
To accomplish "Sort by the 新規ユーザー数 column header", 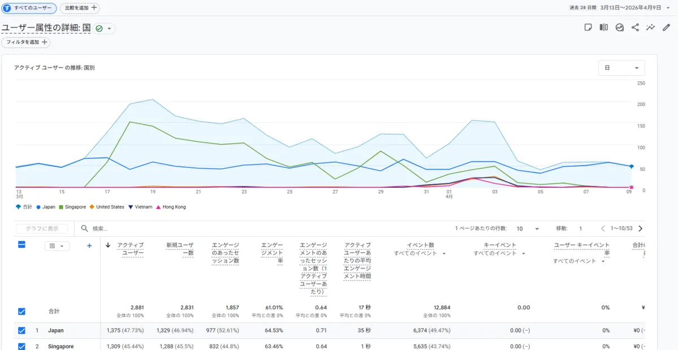I will pyautogui.click(x=180, y=249).
